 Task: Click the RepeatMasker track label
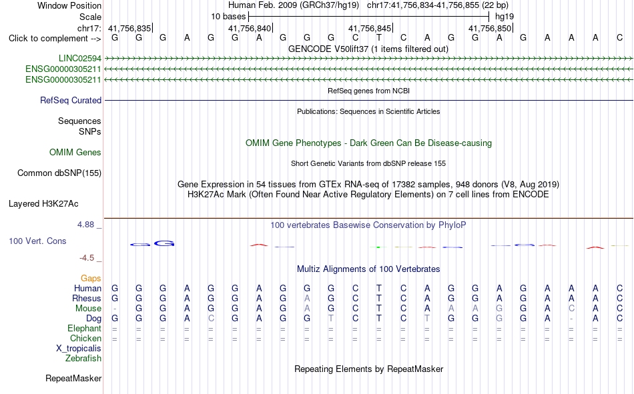click(73, 378)
